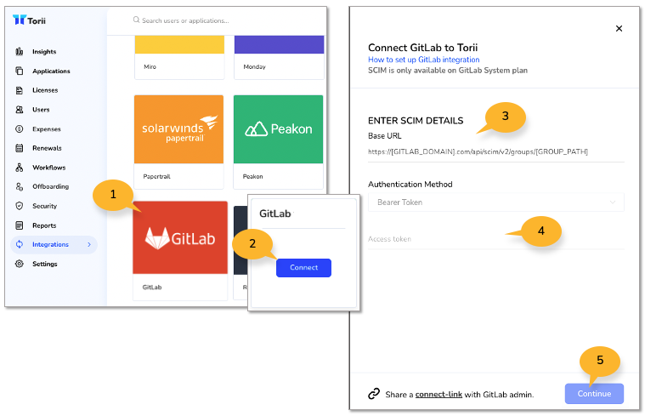Screen dimensions: 645x416
Task: Open Settings in the sidebar
Action: coord(44,264)
